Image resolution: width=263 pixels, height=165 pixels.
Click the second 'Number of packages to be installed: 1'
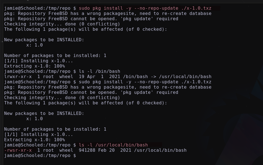(55, 129)
